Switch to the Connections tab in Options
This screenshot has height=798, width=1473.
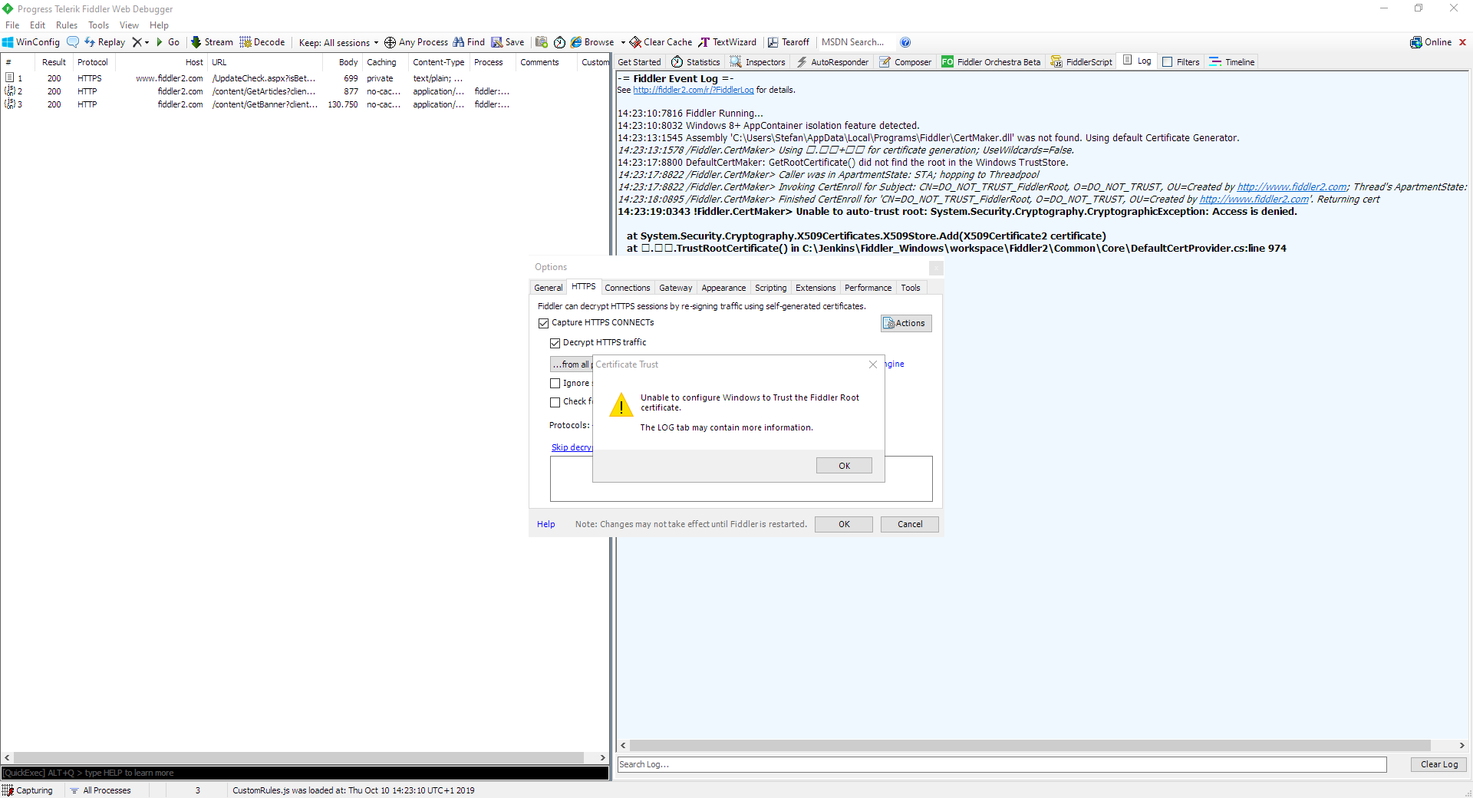pos(627,288)
